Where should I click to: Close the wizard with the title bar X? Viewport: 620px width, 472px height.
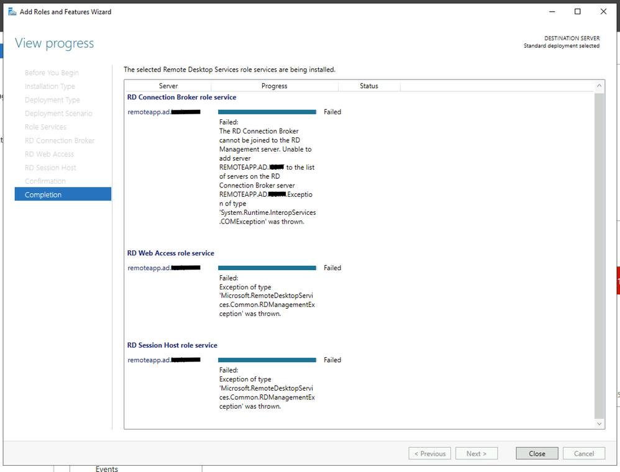tap(603, 11)
